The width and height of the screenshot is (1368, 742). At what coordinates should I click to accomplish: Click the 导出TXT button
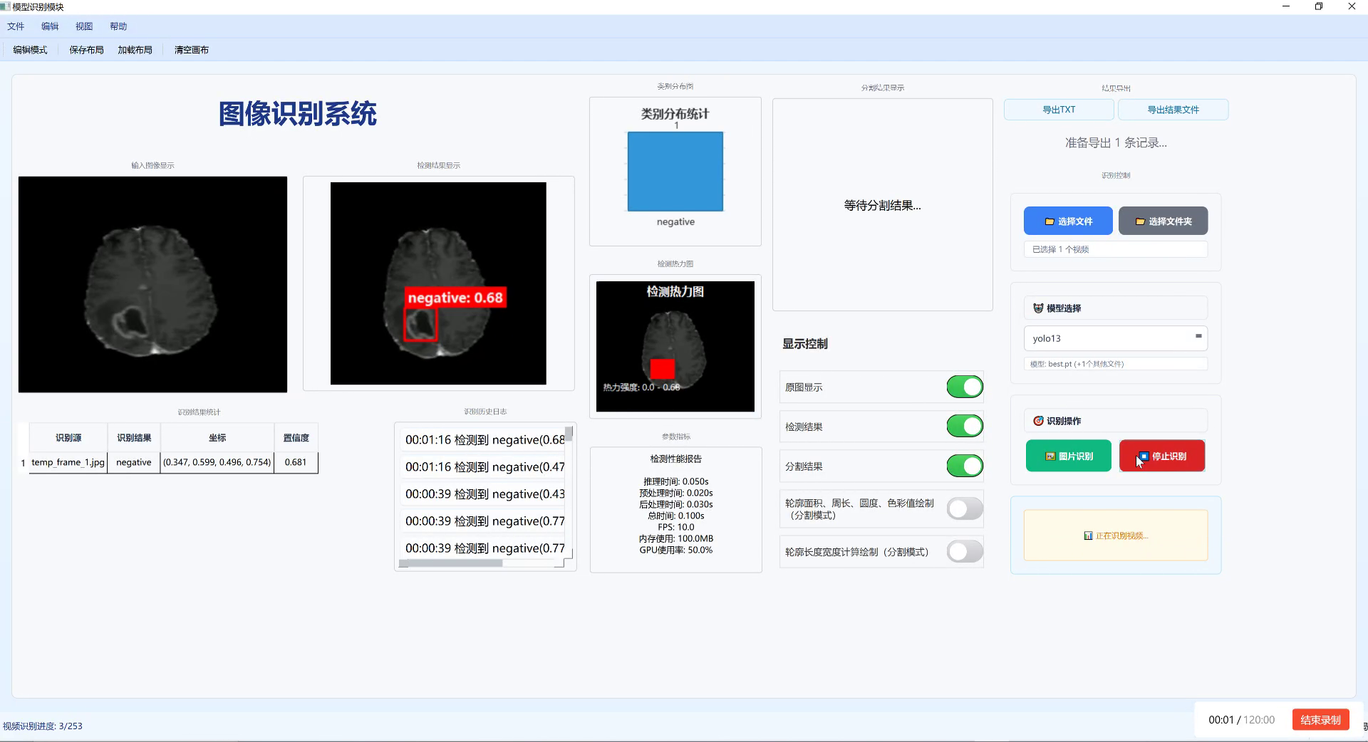[1059, 110]
